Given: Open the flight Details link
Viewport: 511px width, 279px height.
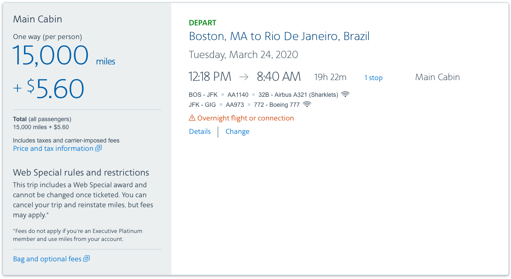Looking at the screenshot, I should pos(200,131).
